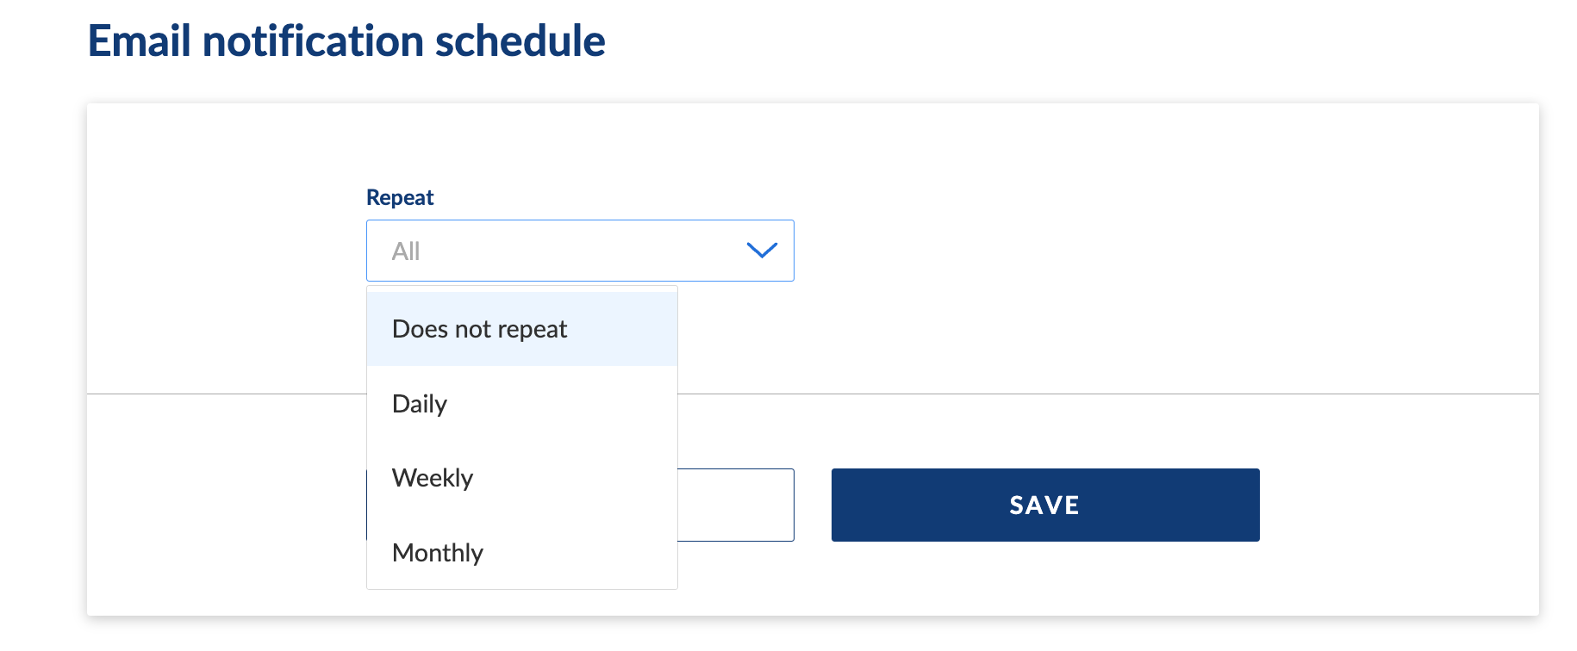Click the SAVE button

pos(1045,505)
